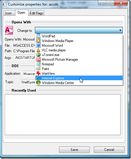Click the Args input field
131x159 pixels.
(x=25, y=58)
